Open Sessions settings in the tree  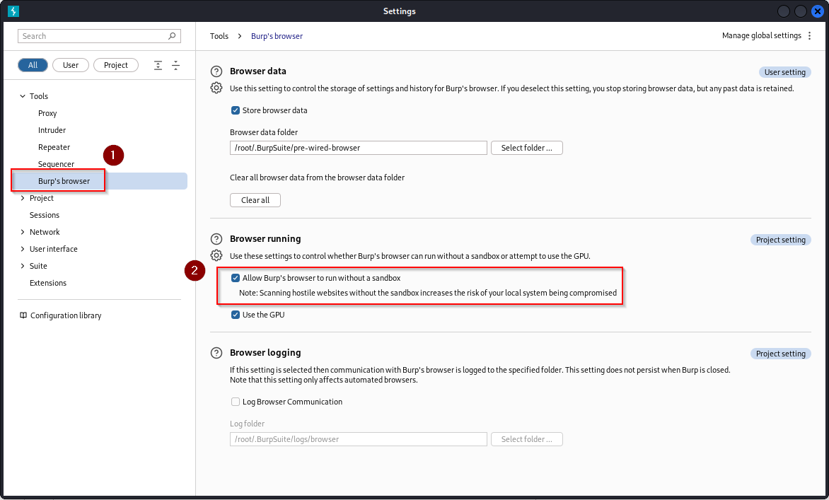click(45, 215)
